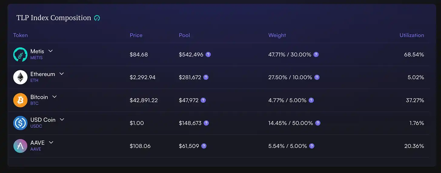Open the AAVE token dropdown arrow
Image resolution: width=441 pixels, height=173 pixels.
pyautogui.click(x=51, y=142)
